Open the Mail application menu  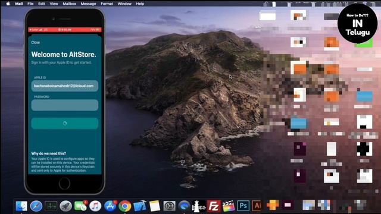coord(18,4)
